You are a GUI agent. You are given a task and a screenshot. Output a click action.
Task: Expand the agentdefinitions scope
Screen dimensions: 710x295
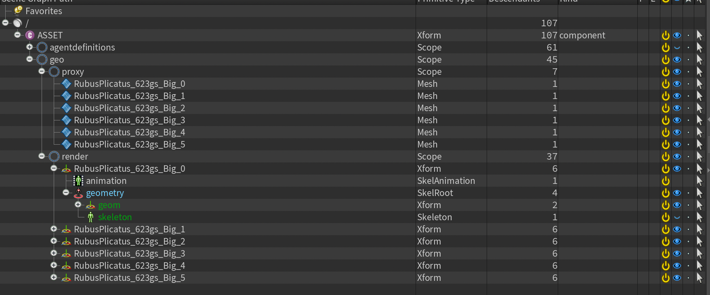point(29,47)
